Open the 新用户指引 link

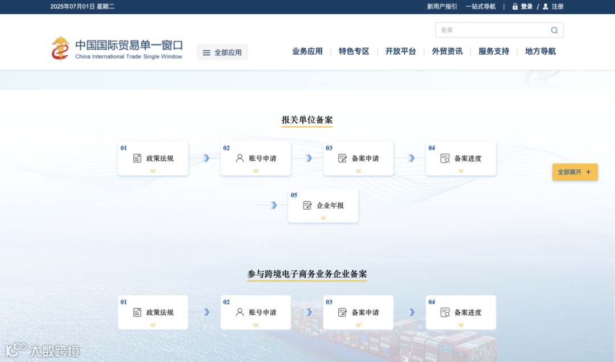tap(442, 7)
